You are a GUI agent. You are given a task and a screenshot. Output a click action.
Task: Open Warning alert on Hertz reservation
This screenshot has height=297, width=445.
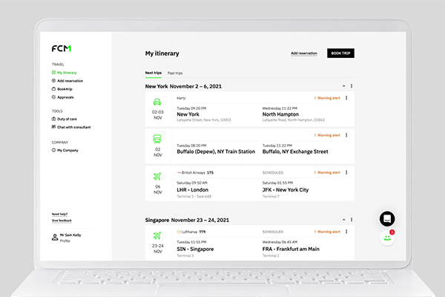tap(327, 98)
